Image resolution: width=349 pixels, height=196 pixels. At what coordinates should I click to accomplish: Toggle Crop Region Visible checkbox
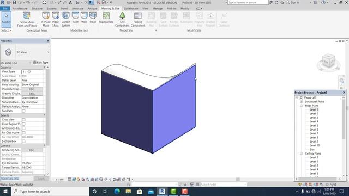[23, 124]
